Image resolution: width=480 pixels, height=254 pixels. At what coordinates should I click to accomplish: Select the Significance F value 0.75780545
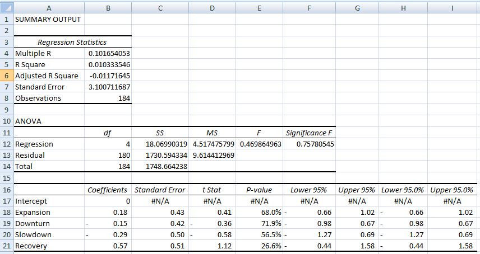pyautogui.click(x=310, y=144)
